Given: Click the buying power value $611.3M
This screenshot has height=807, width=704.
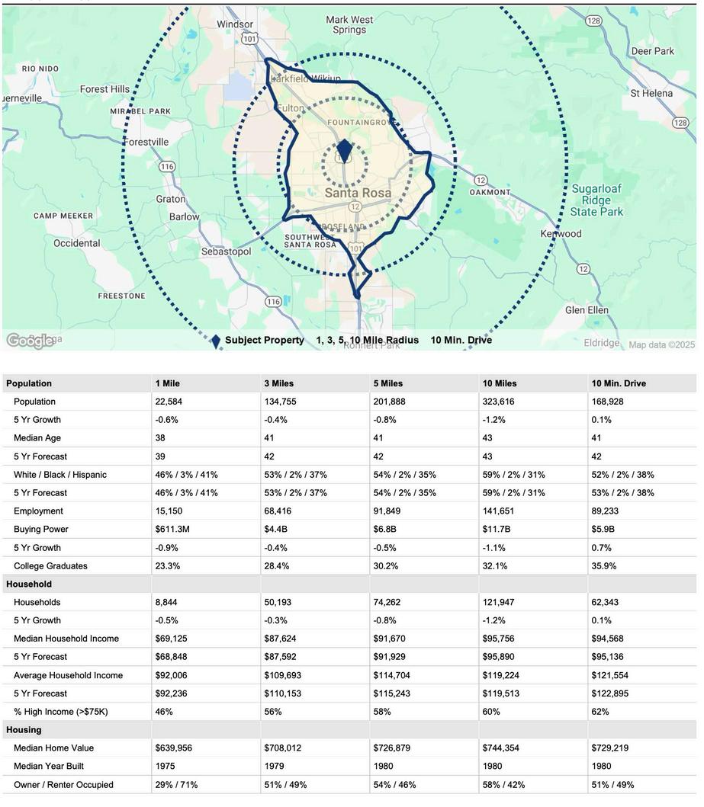Looking at the screenshot, I should click(x=172, y=529).
